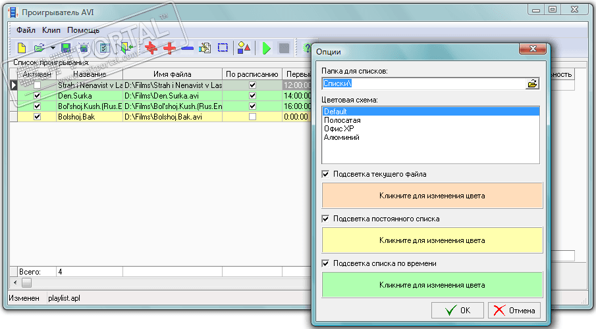This screenshot has width=596, height=329.
Task: Select Default color scheme in list
Action: [431, 112]
